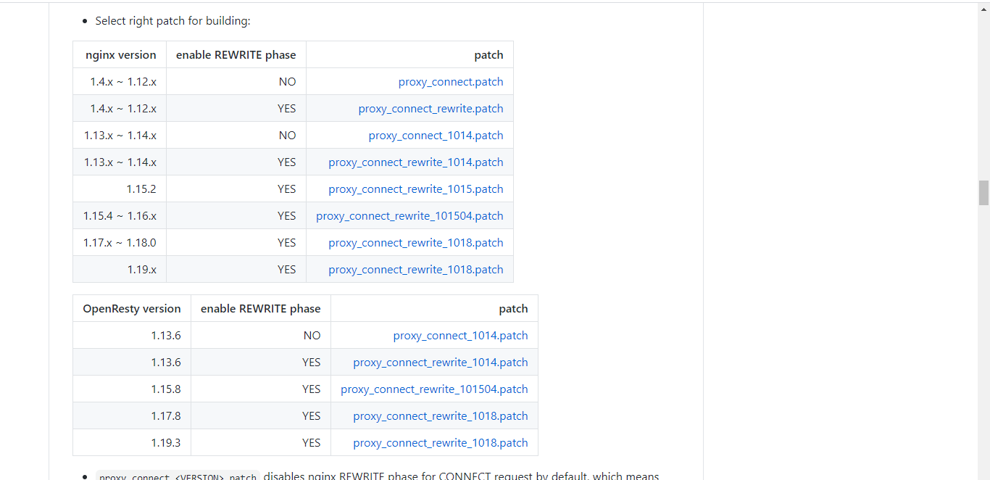
Task: Click the patch column header
Action: click(x=489, y=54)
